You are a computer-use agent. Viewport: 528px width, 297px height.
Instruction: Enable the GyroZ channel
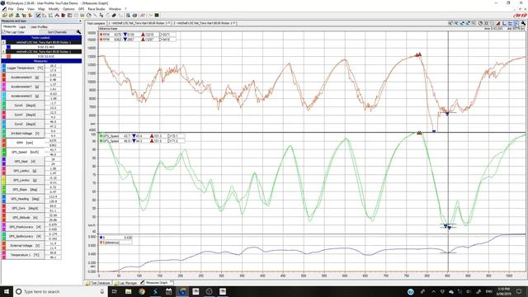click(25, 124)
